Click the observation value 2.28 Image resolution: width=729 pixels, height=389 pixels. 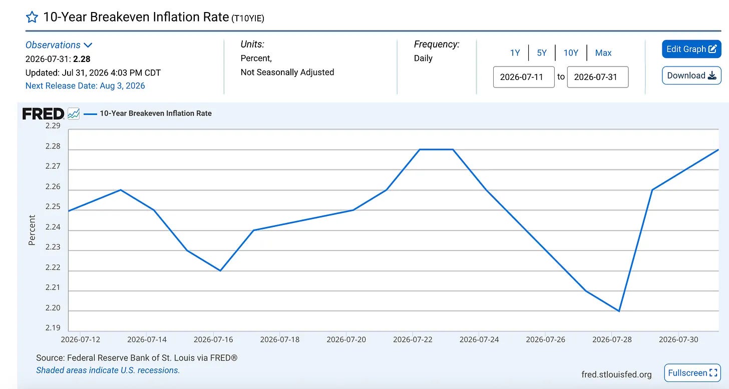pos(82,59)
